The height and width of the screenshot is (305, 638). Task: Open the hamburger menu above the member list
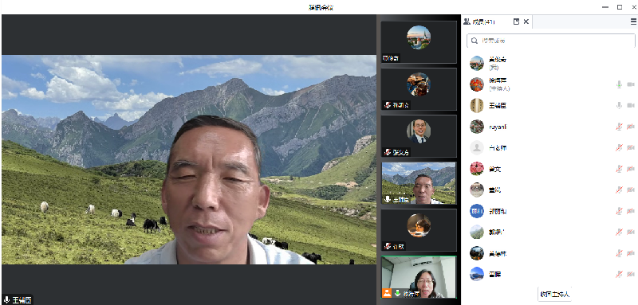633,22
